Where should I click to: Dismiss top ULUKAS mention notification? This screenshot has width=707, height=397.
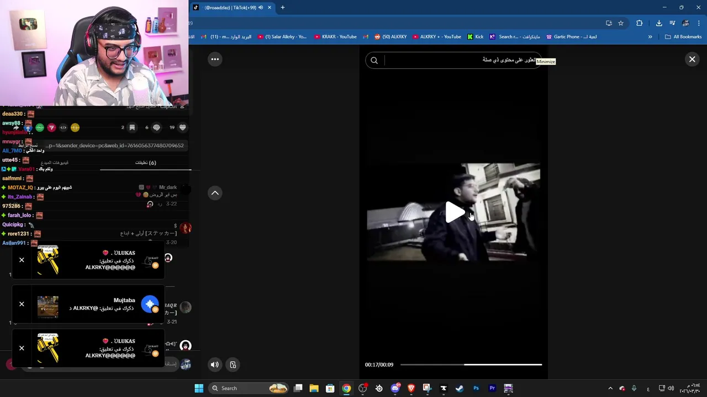click(22, 260)
